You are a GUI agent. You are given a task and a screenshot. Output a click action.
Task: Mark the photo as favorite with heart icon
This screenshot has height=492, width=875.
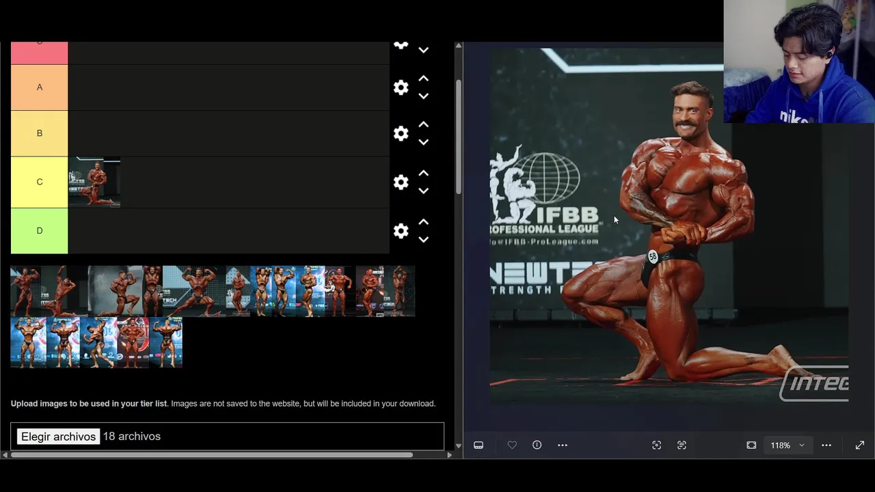click(x=512, y=445)
